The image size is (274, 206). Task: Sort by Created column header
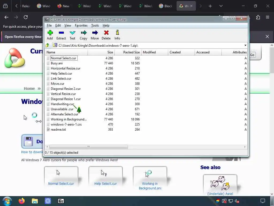coord(181,52)
